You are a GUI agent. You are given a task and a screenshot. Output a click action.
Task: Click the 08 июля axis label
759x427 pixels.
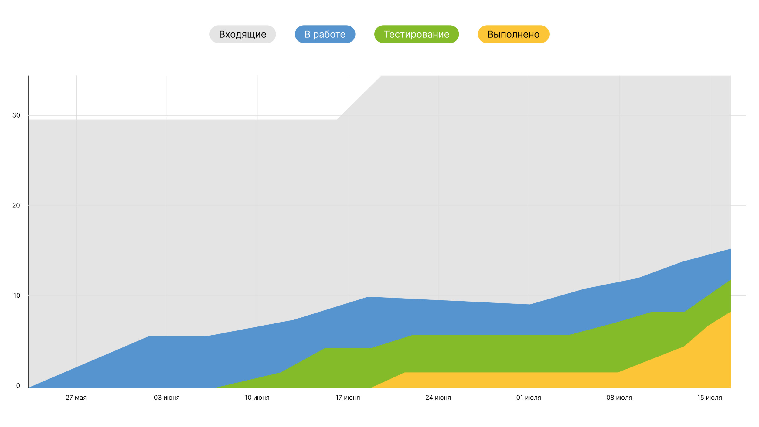click(x=619, y=398)
